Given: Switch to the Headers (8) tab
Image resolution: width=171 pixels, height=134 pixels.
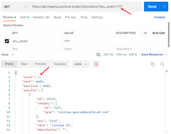Looking at the screenshot, I should (x=41, y=17).
